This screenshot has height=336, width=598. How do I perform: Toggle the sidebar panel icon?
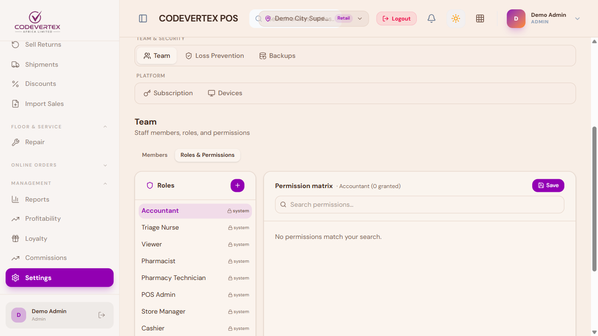click(x=143, y=19)
